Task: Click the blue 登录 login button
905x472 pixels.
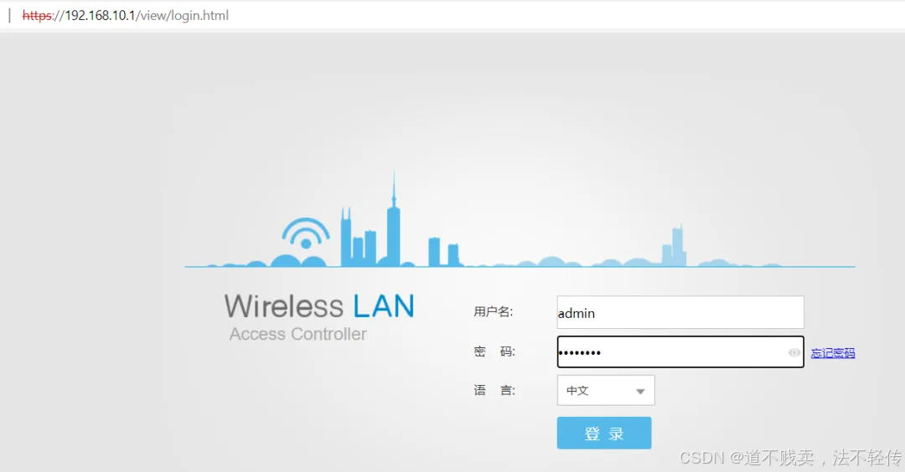Action: [x=603, y=433]
